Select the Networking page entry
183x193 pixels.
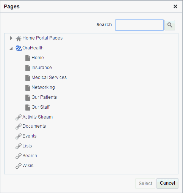pyautogui.click(x=43, y=87)
